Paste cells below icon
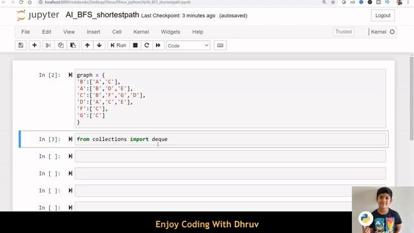This screenshot has height=233, width=414. tap(73, 45)
